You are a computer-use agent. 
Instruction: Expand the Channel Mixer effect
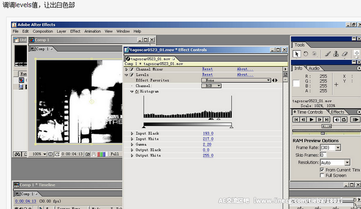coord(127,69)
